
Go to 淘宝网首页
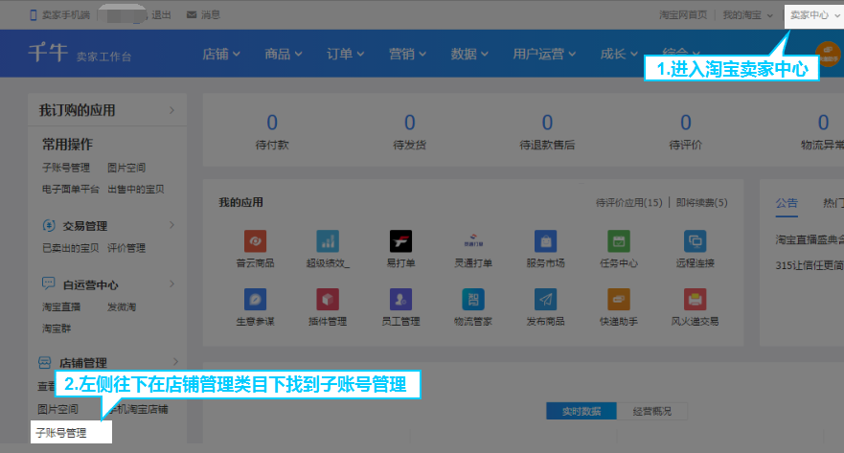coord(683,15)
